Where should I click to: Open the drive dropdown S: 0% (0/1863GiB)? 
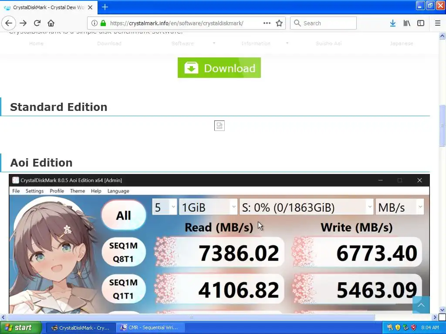[x=306, y=207]
